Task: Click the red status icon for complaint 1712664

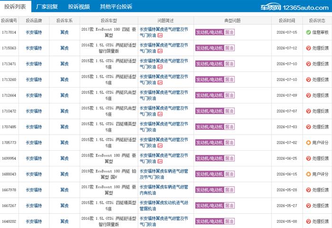Action: [308, 95]
